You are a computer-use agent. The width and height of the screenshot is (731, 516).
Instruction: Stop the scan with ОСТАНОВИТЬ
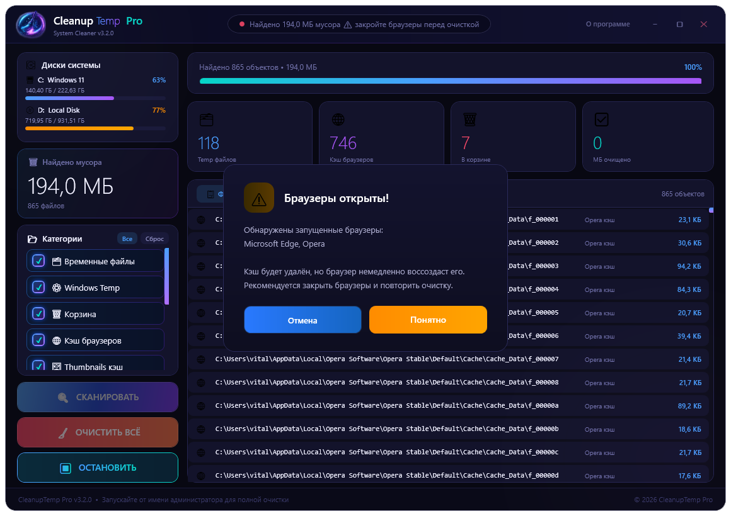coord(98,468)
